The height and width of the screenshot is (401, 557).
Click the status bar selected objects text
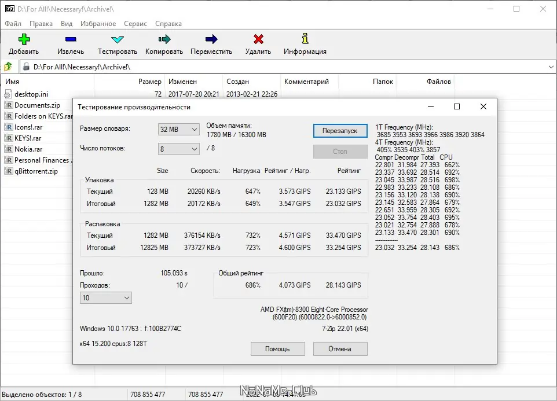click(42, 394)
